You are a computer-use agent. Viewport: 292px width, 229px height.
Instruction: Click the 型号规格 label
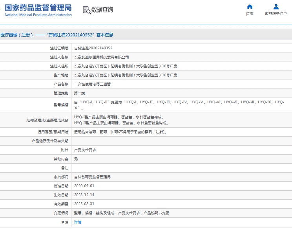pos(61,105)
